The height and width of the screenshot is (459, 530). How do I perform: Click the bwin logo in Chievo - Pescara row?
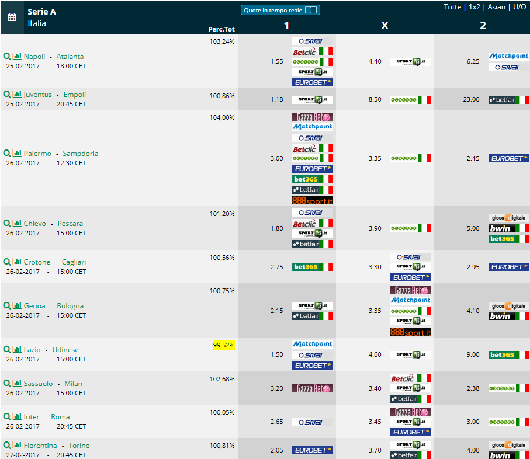509,229
